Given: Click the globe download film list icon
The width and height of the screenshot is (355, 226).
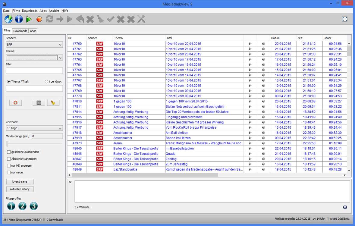Looking at the screenshot, I should click(9, 19).
